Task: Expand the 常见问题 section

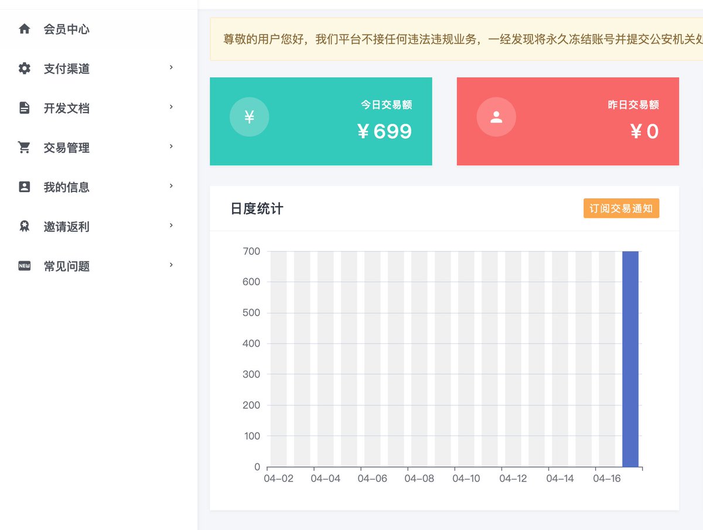Action: 171,265
